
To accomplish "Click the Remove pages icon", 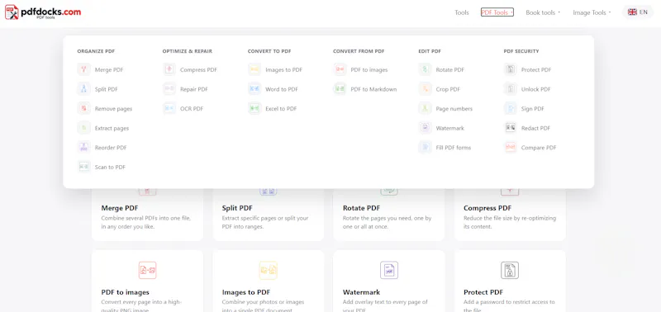I will click(x=84, y=109).
